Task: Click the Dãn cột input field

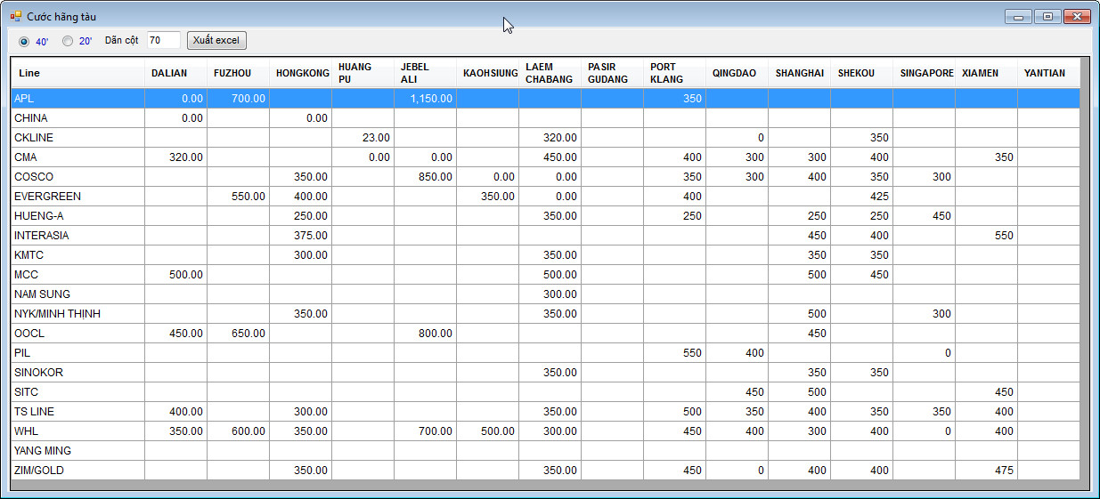Action: tap(163, 40)
